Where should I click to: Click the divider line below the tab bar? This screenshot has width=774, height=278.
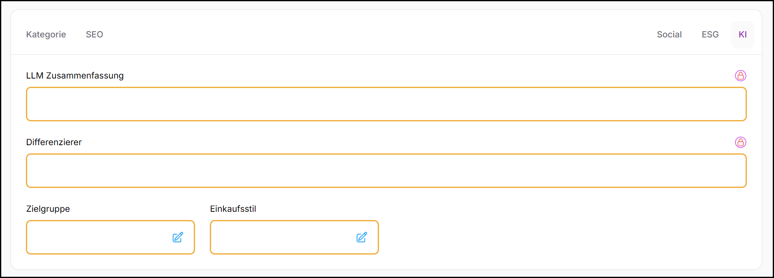(386, 54)
